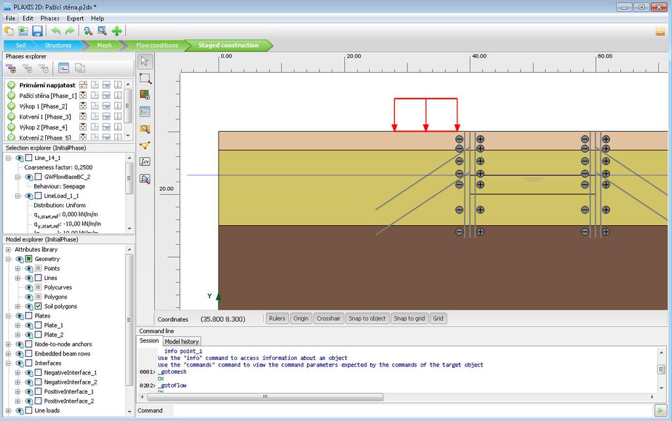
Task: Click the Origin button
Action: click(301, 319)
